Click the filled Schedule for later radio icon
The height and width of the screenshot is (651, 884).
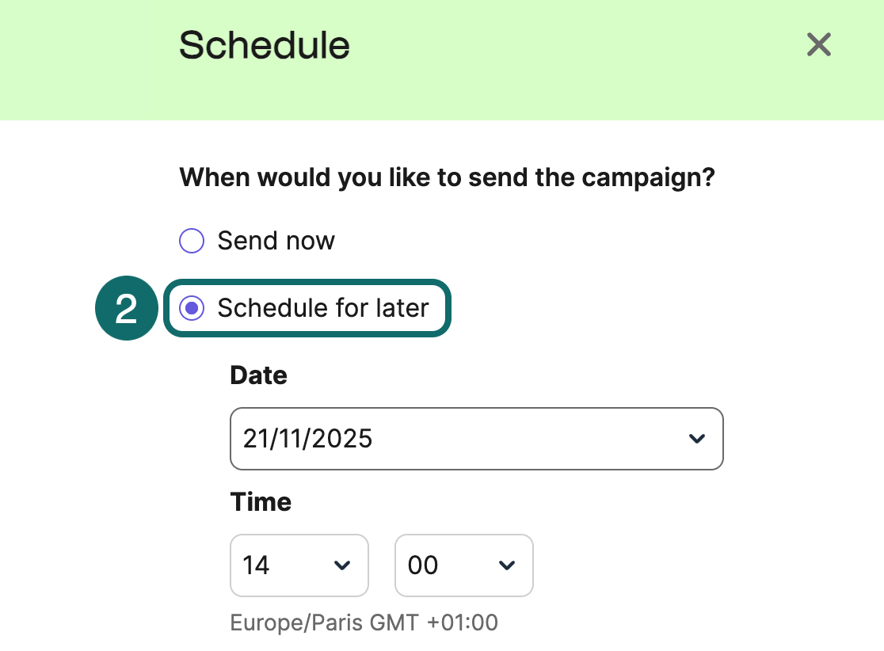192,309
